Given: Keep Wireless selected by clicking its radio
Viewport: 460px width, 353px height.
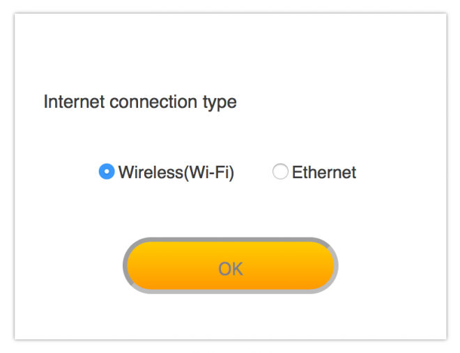Looking at the screenshot, I should [x=107, y=172].
